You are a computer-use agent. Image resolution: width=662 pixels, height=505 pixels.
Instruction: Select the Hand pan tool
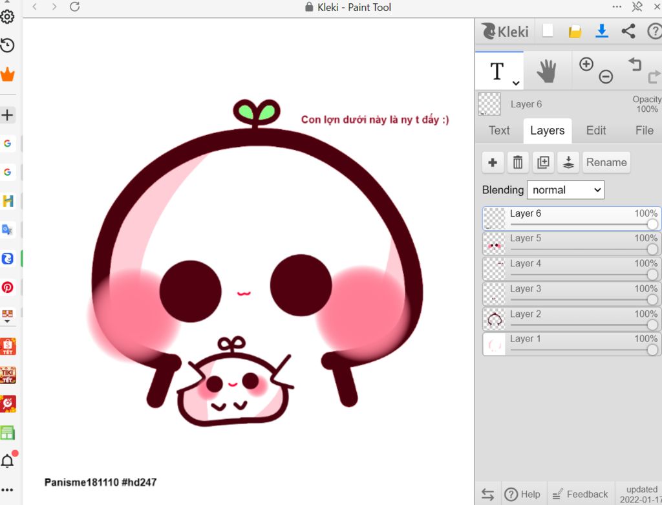[547, 70]
